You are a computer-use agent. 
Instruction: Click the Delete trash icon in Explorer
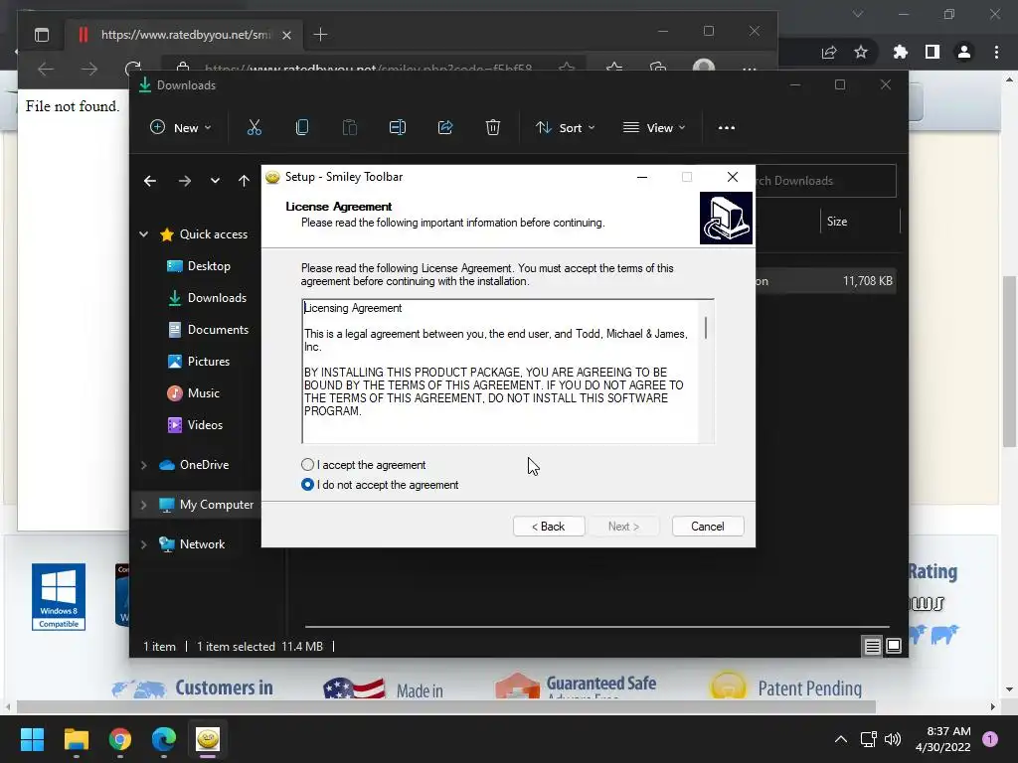point(493,128)
